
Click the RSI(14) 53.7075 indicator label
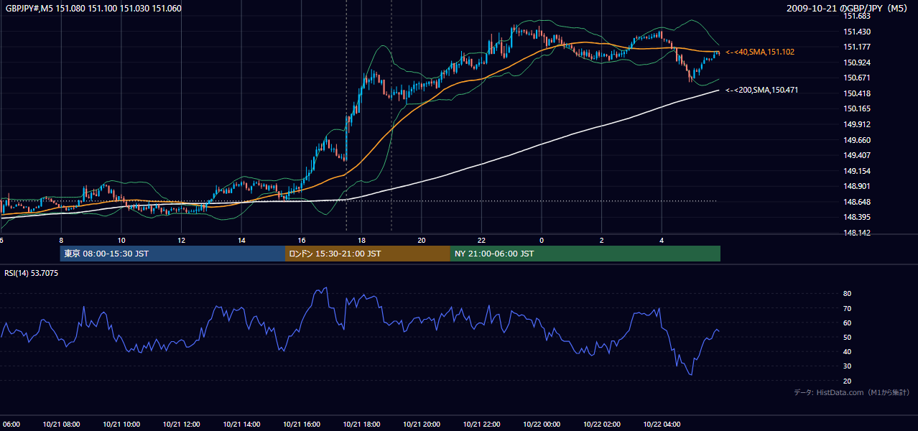[x=32, y=273]
